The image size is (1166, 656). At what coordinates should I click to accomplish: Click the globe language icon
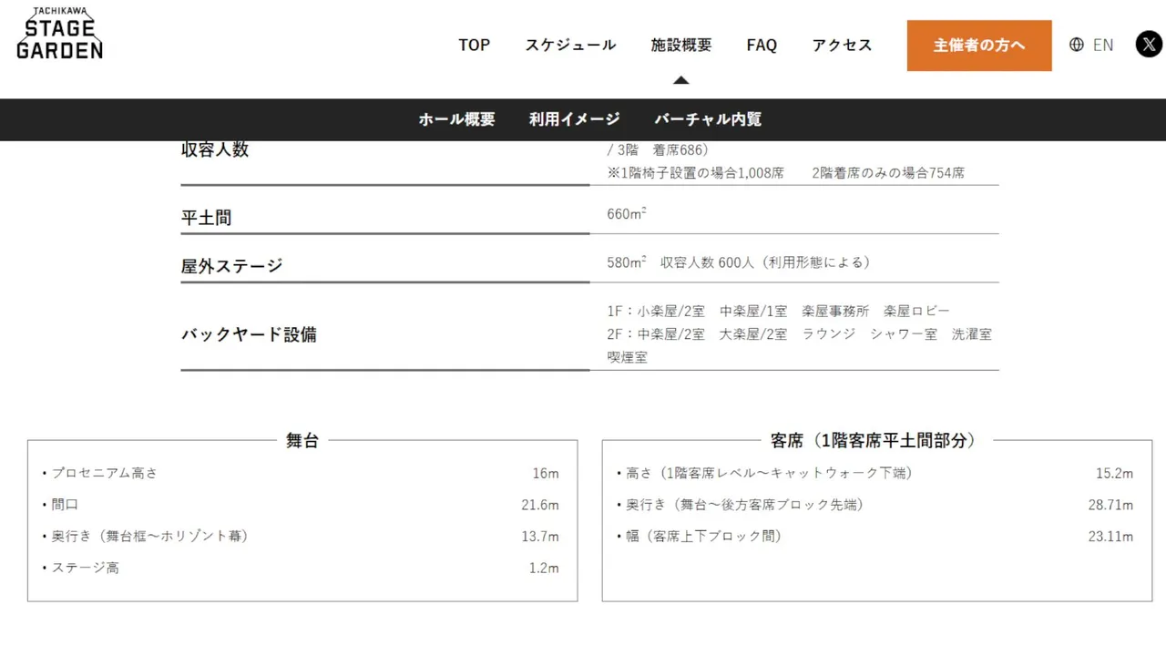[x=1077, y=45]
